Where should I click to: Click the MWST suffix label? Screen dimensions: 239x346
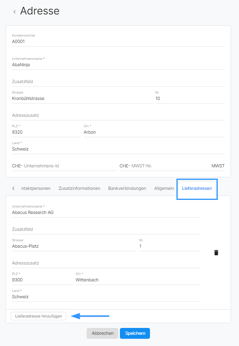tap(218, 166)
